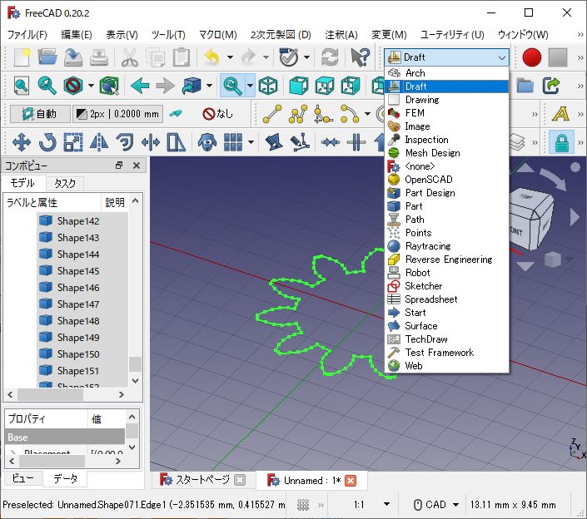Viewport: 587px width, 519px height.
Task: Switch to the ビュー property tab
Action: coord(22,478)
